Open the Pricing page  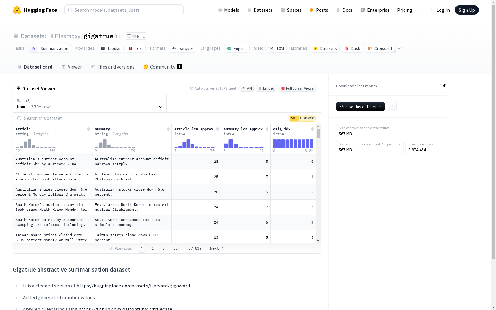click(x=405, y=10)
